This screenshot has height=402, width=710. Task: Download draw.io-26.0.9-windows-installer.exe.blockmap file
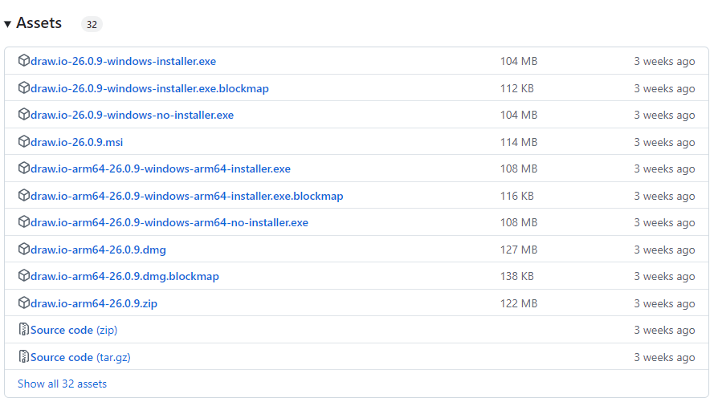pyautogui.click(x=149, y=88)
